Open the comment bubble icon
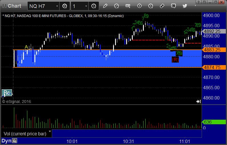Screen dimensions: 227x145 click(x=173, y=6)
